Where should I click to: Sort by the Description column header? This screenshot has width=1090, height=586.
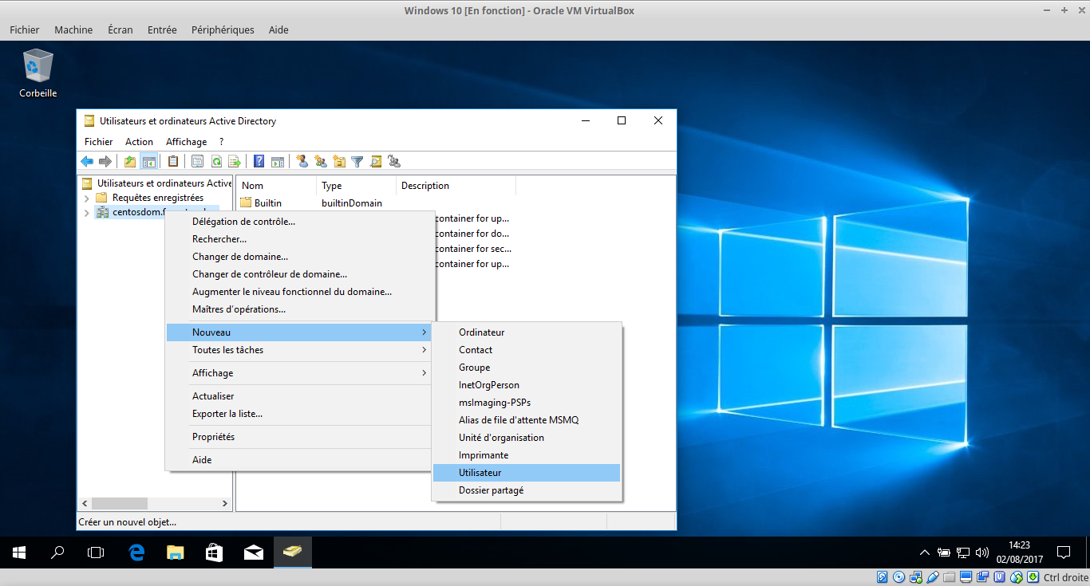(456, 186)
